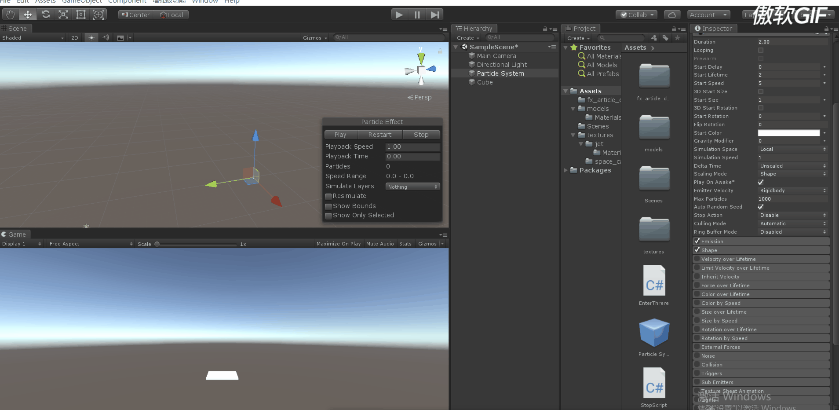Toggle scene lighting icon
Screen dimensions: 839x410
click(91, 37)
